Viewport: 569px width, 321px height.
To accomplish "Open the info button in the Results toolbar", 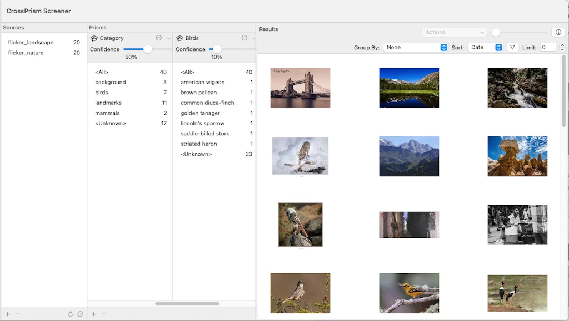I will point(558,32).
